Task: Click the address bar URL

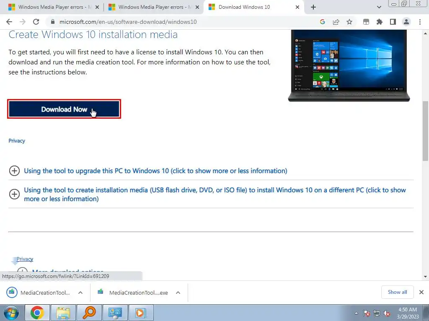Action: [x=128, y=22]
